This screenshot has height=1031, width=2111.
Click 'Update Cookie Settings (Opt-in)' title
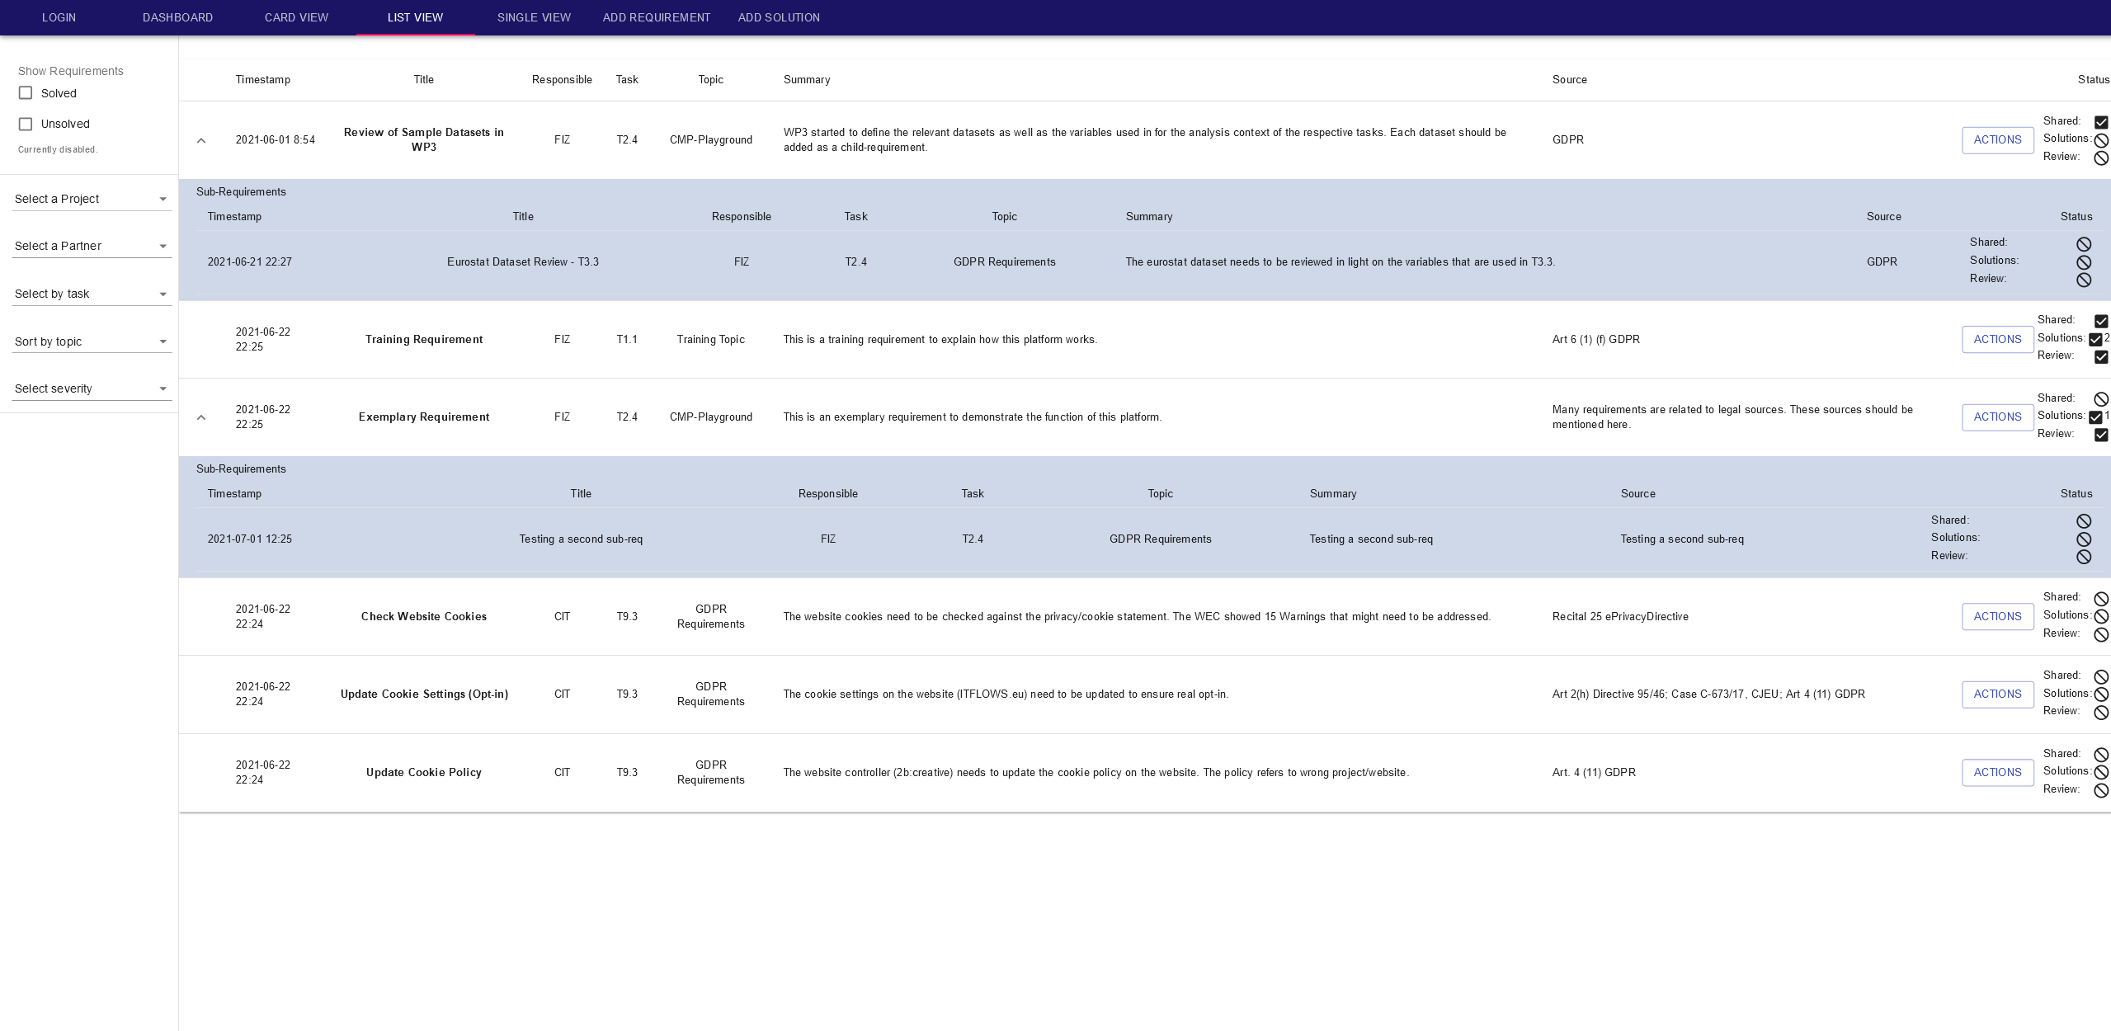click(x=424, y=694)
